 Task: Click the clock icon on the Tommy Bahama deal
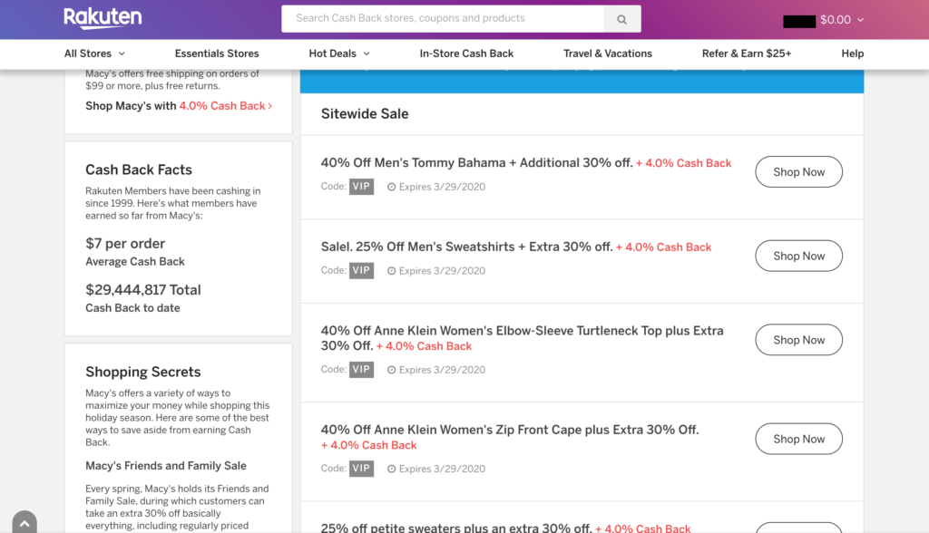392,187
